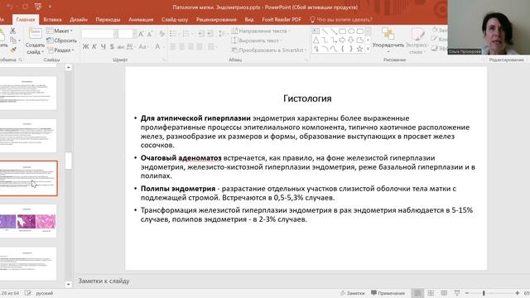Viewport: 530px width, 298px height.
Task: Click Преобразовать в SmartArt
Action: pyautogui.click(x=269, y=50)
